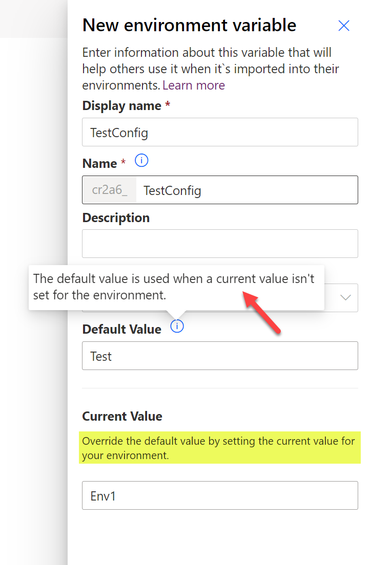Click the Name field after cr2a6_ prefix

tap(247, 190)
